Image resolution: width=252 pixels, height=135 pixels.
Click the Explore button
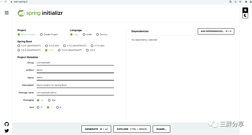(132, 129)
